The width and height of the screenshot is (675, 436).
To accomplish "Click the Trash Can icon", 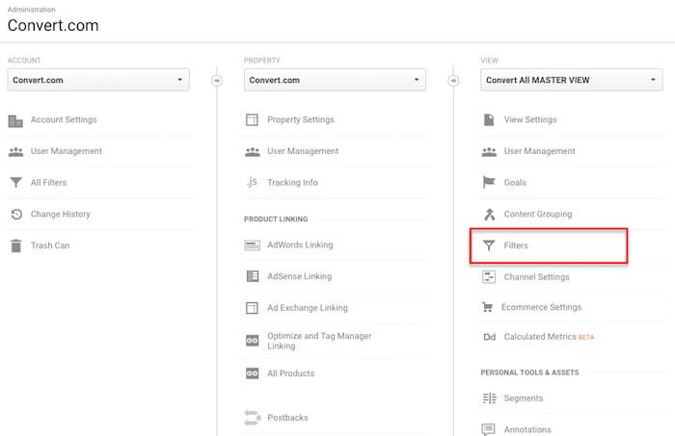I will point(15,245).
